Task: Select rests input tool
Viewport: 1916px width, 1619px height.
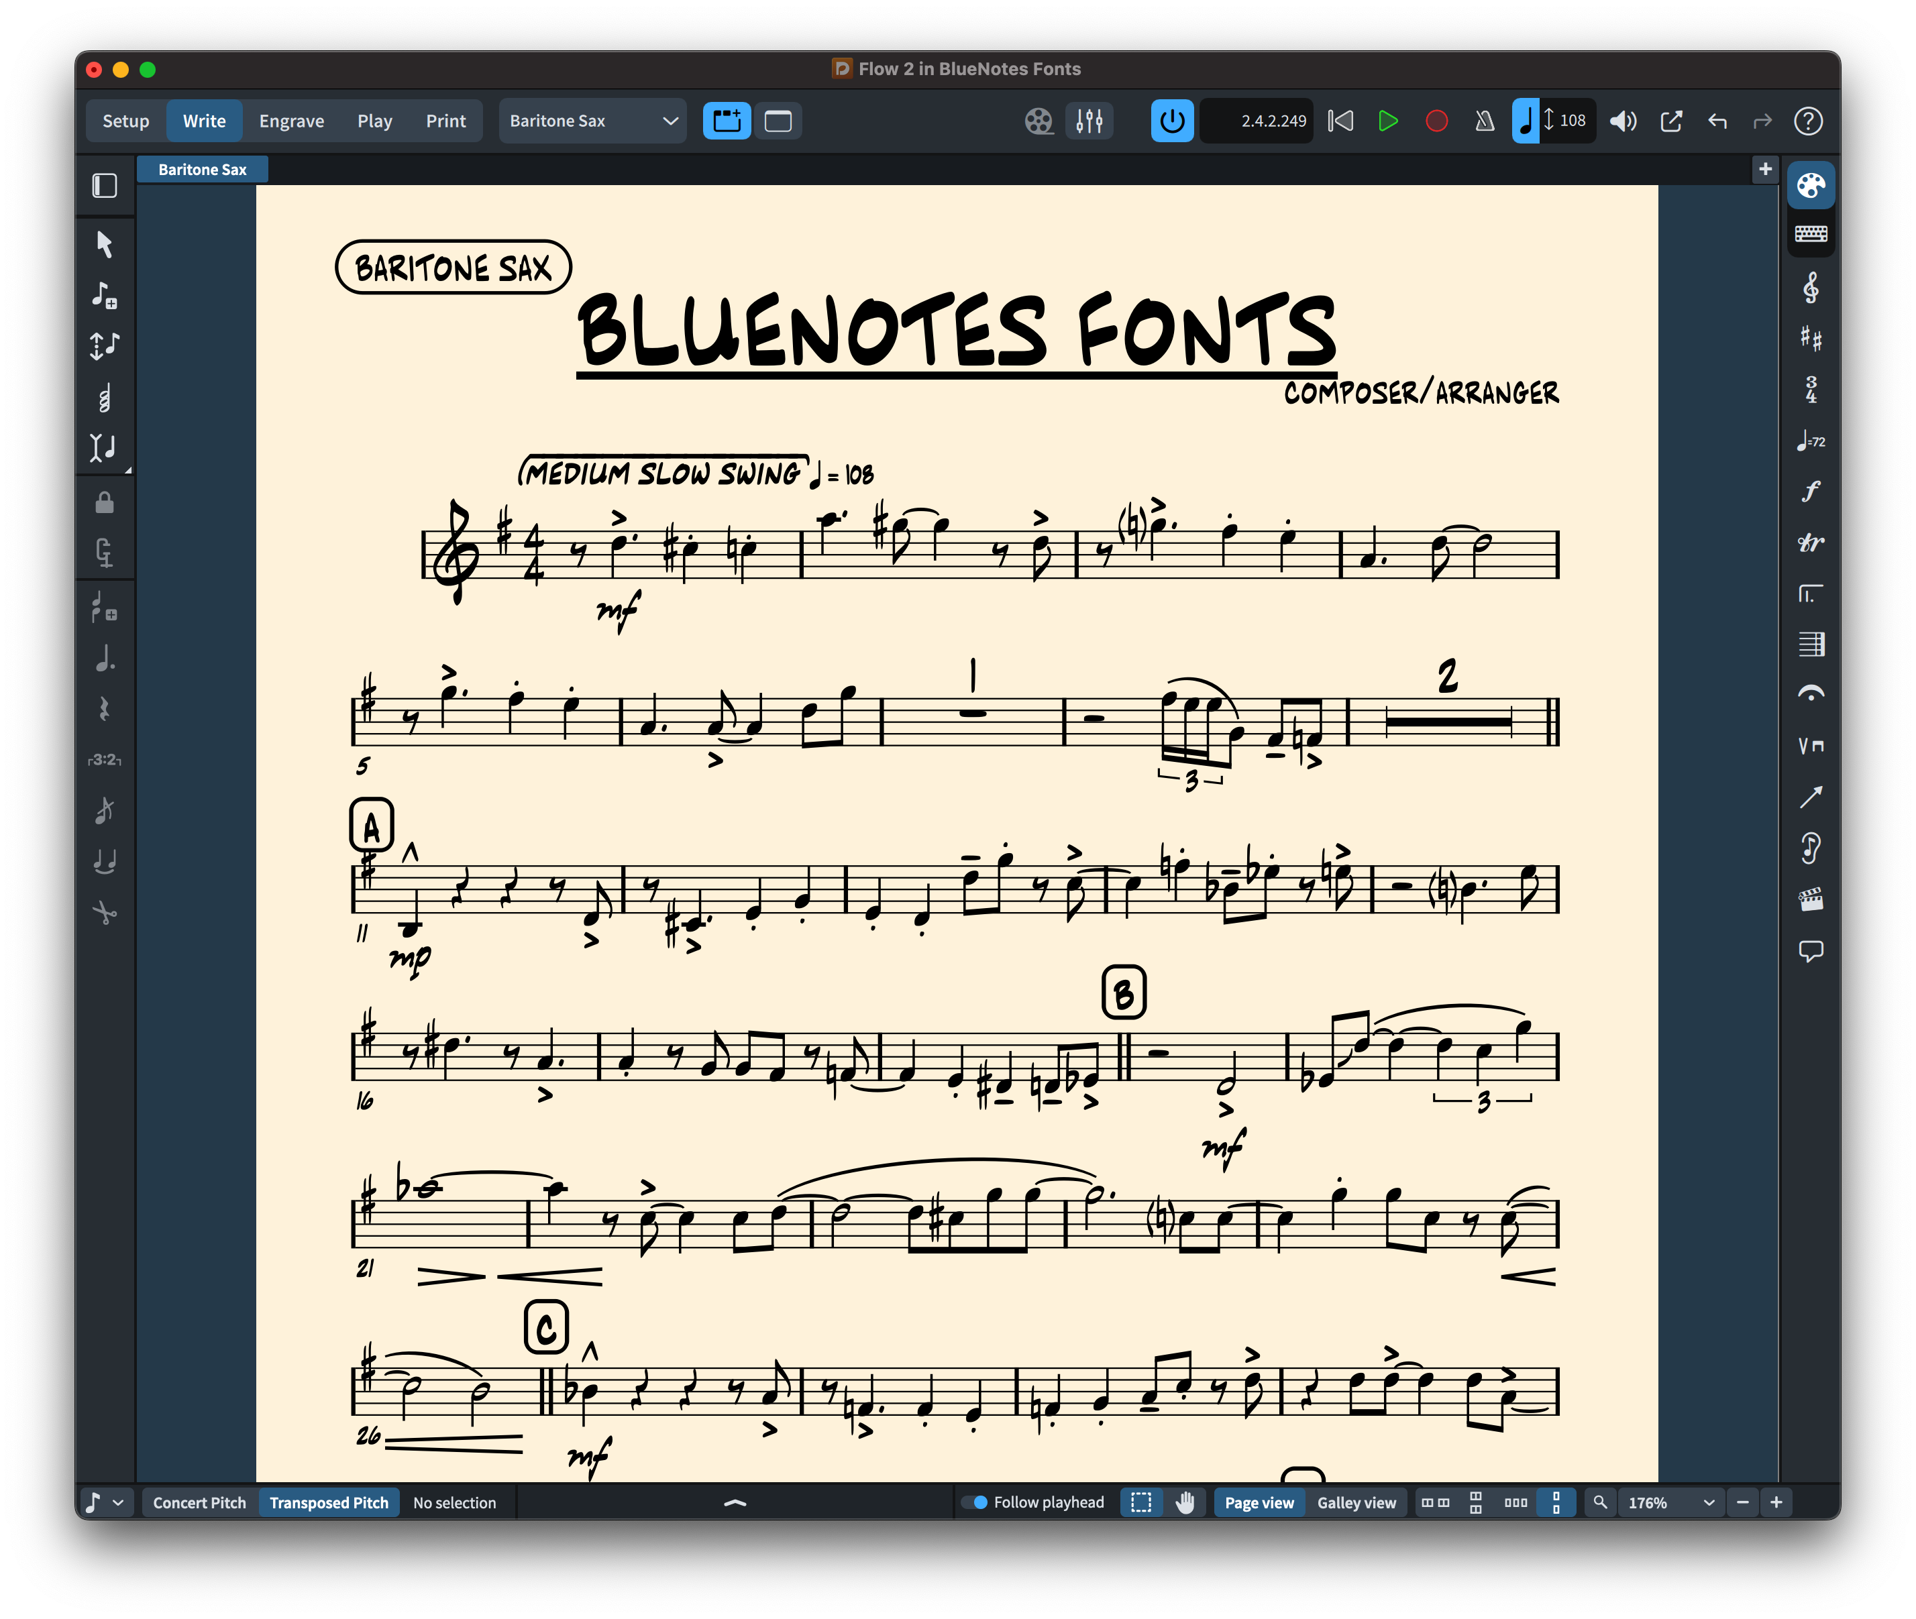Action: [x=105, y=708]
